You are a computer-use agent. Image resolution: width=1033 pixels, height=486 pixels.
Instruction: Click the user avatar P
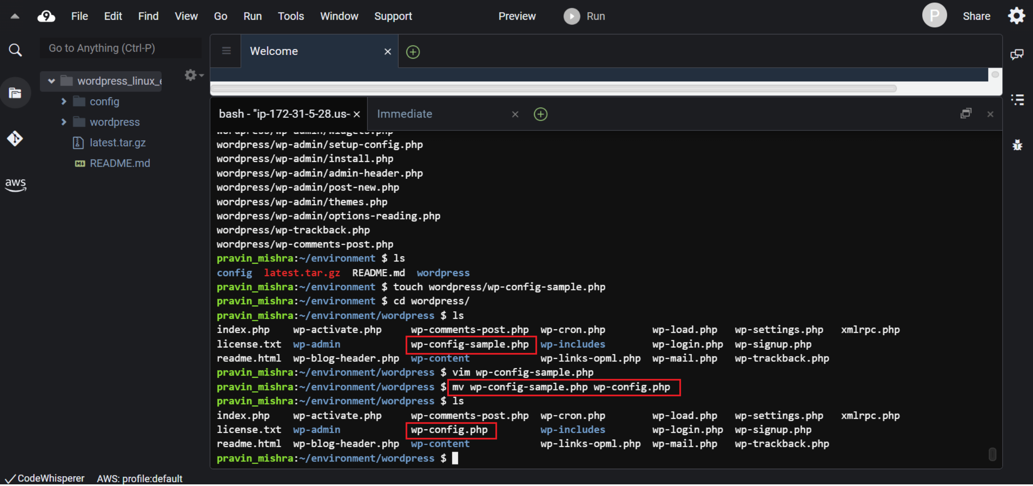click(934, 15)
